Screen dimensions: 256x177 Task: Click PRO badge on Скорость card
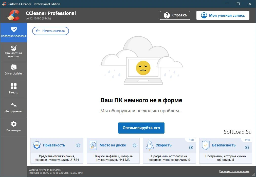coord(191,140)
